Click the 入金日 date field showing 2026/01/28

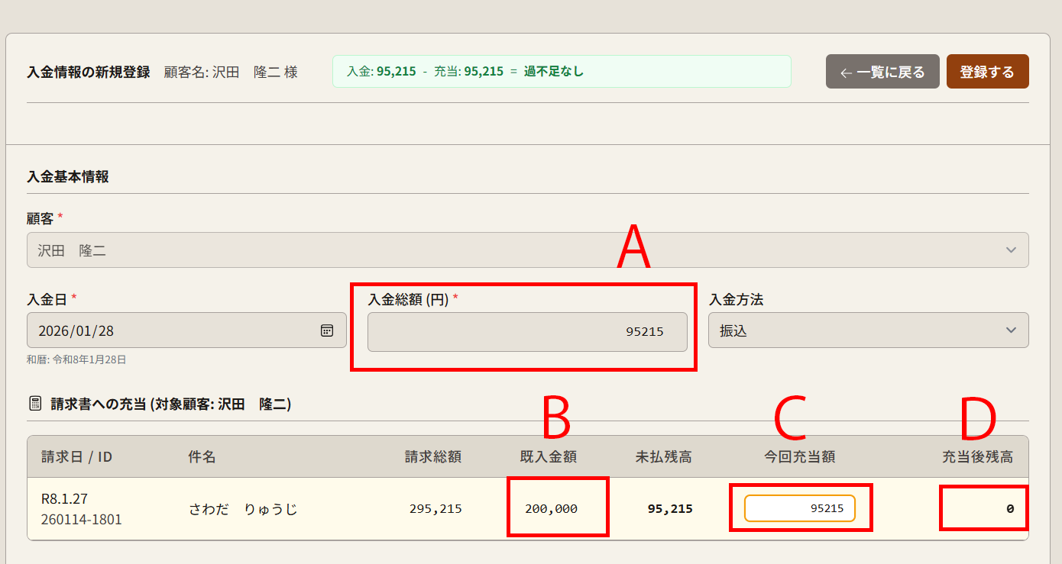(x=176, y=330)
